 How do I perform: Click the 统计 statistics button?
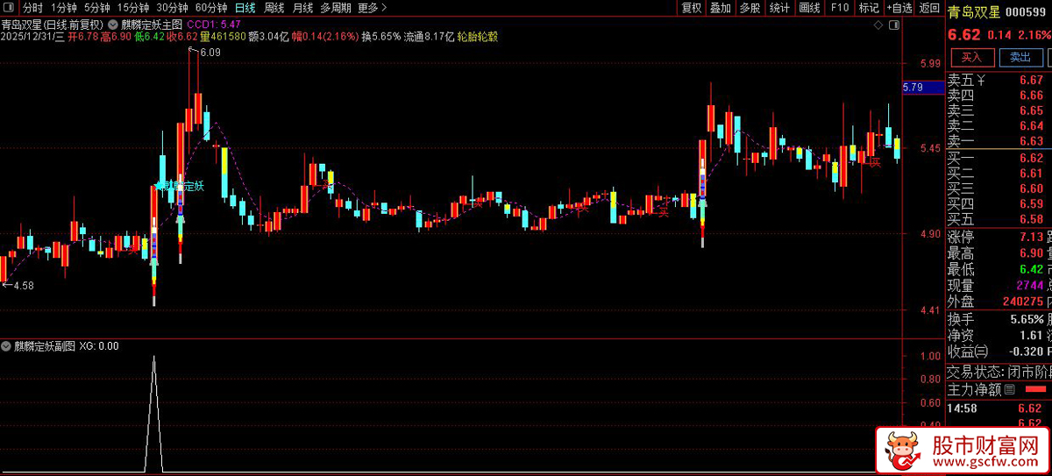(779, 8)
